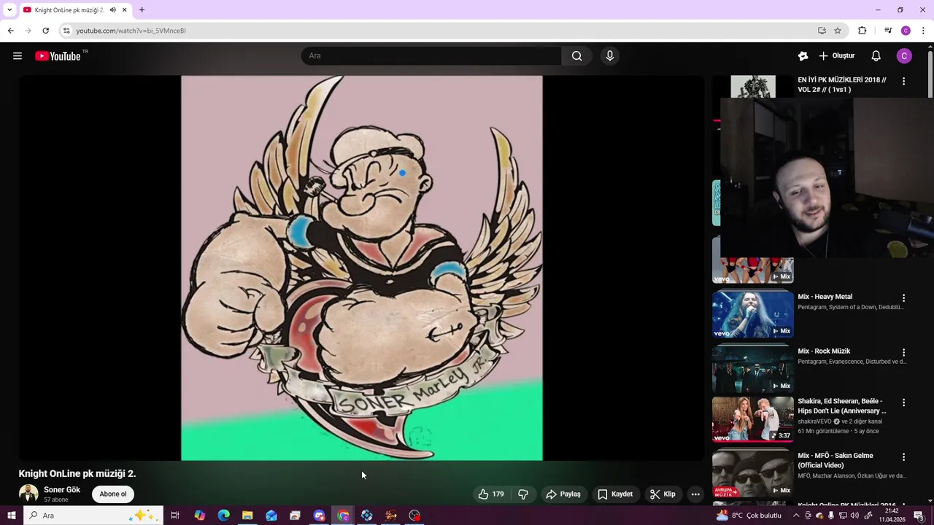Focus the YouTube Ara search field
Image resolution: width=934 pixels, height=525 pixels.
tap(431, 56)
